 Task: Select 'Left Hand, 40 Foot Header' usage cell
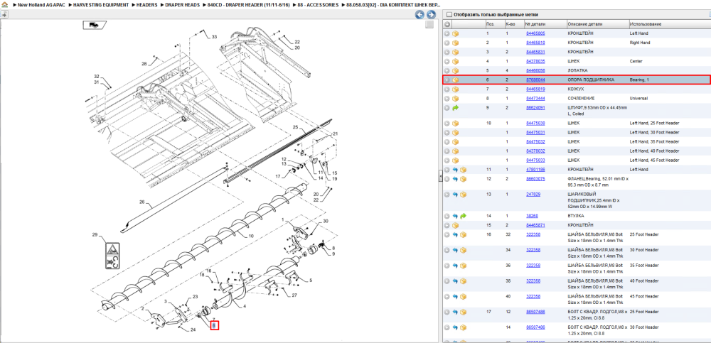tap(654, 151)
